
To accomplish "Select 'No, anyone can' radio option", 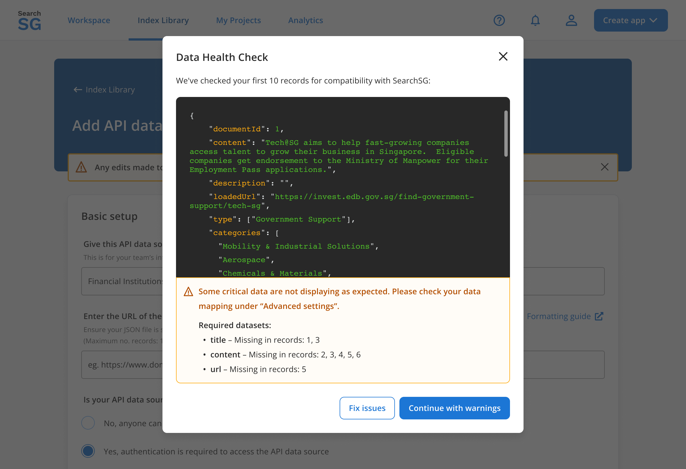I will click(88, 423).
